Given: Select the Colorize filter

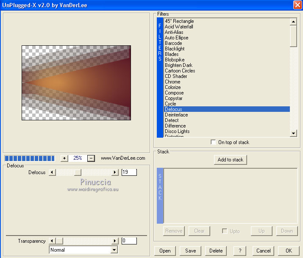Looking at the screenshot, I should point(227,87).
